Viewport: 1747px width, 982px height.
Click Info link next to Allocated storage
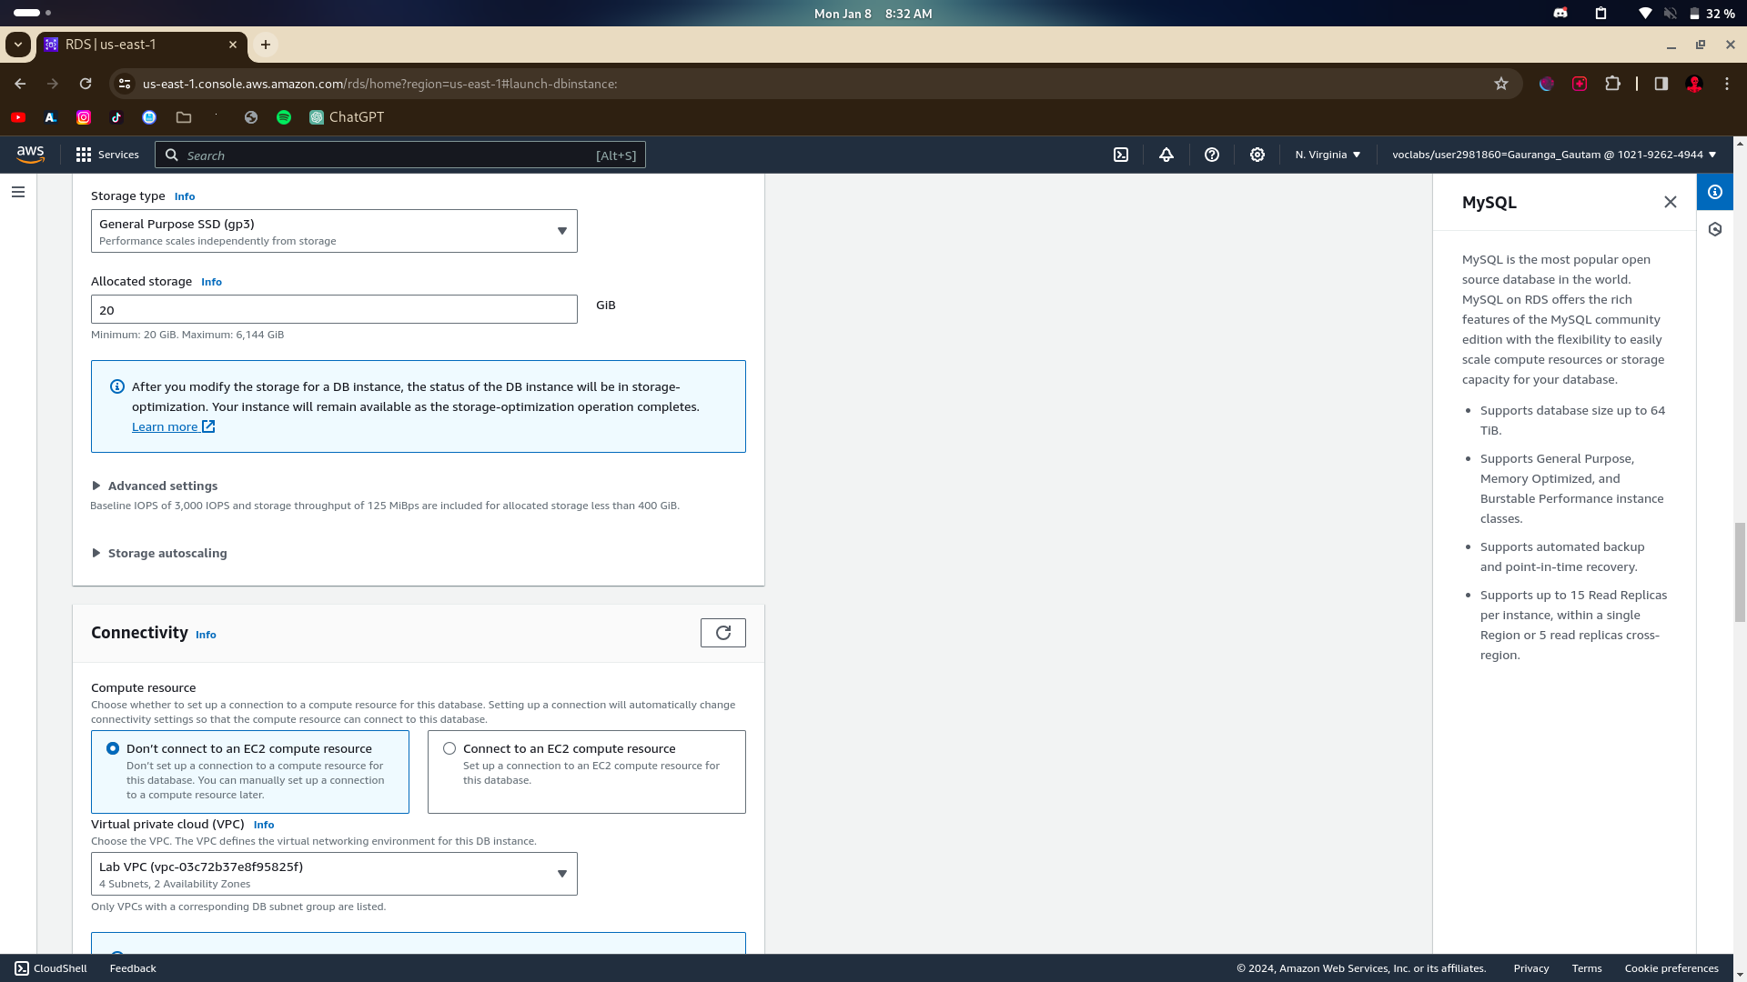coord(211,282)
